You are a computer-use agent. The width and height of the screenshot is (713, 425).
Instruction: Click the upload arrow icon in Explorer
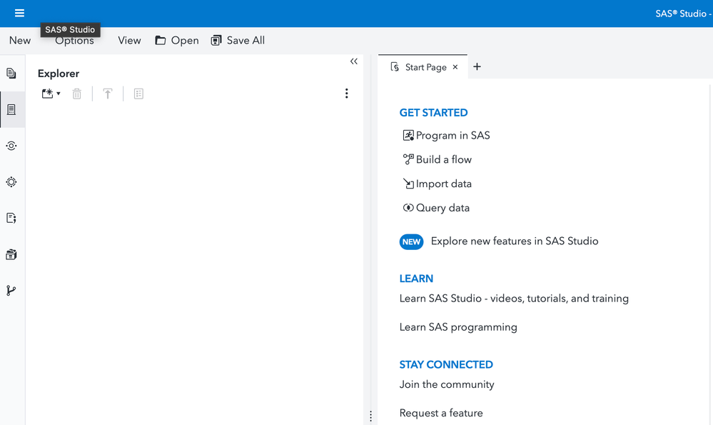(x=108, y=94)
